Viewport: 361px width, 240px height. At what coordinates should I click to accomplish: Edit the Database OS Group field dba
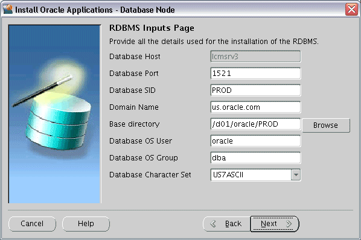coord(255,158)
